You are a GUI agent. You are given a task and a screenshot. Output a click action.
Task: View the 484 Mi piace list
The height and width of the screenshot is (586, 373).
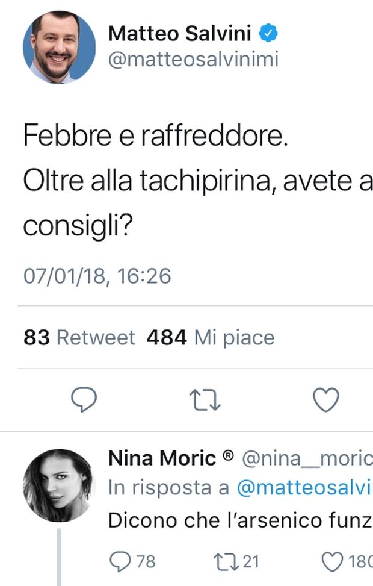[211, 337]
